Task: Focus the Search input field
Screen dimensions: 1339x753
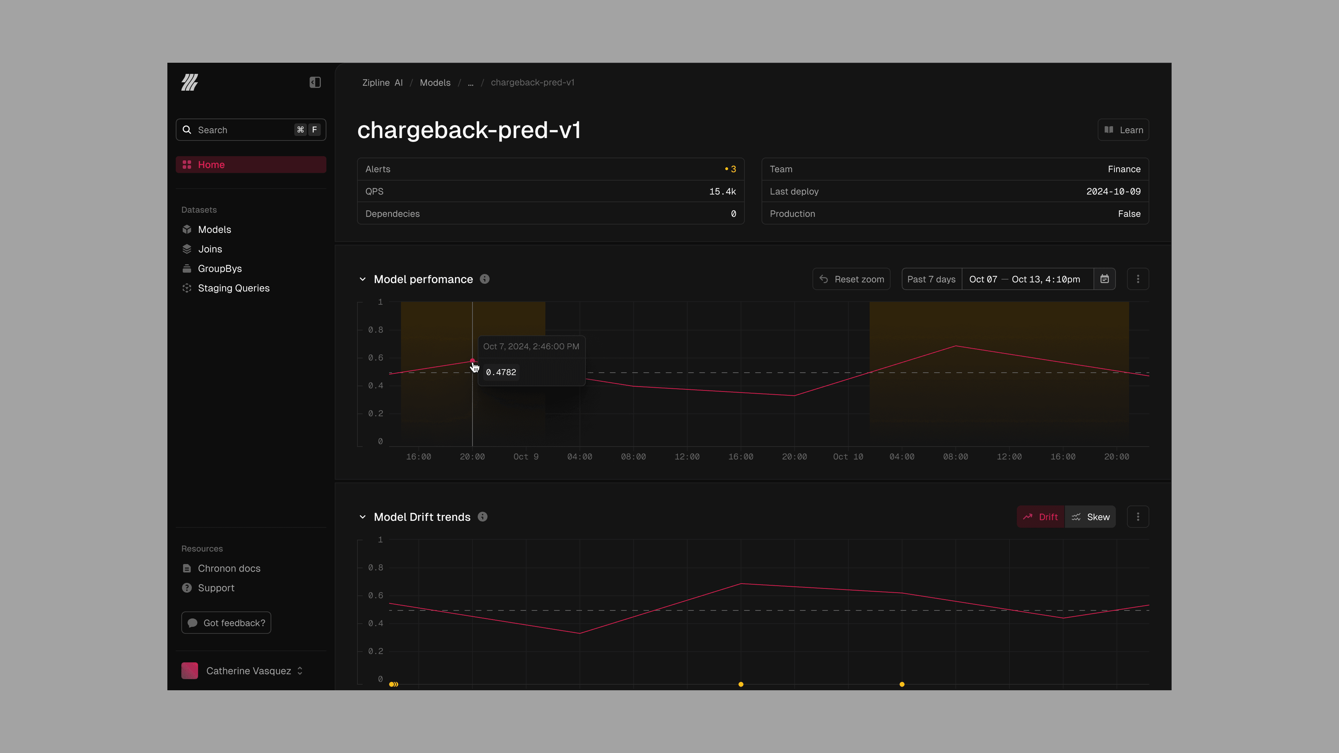Action: coord(251,130)
